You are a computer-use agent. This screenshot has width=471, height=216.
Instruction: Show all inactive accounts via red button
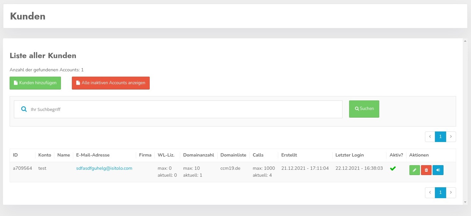click(x=111, y=83)
